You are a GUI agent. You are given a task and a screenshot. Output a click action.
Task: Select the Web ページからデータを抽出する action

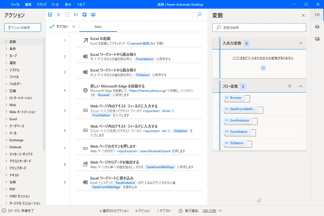pyautogui.click(x=139, y=164)
